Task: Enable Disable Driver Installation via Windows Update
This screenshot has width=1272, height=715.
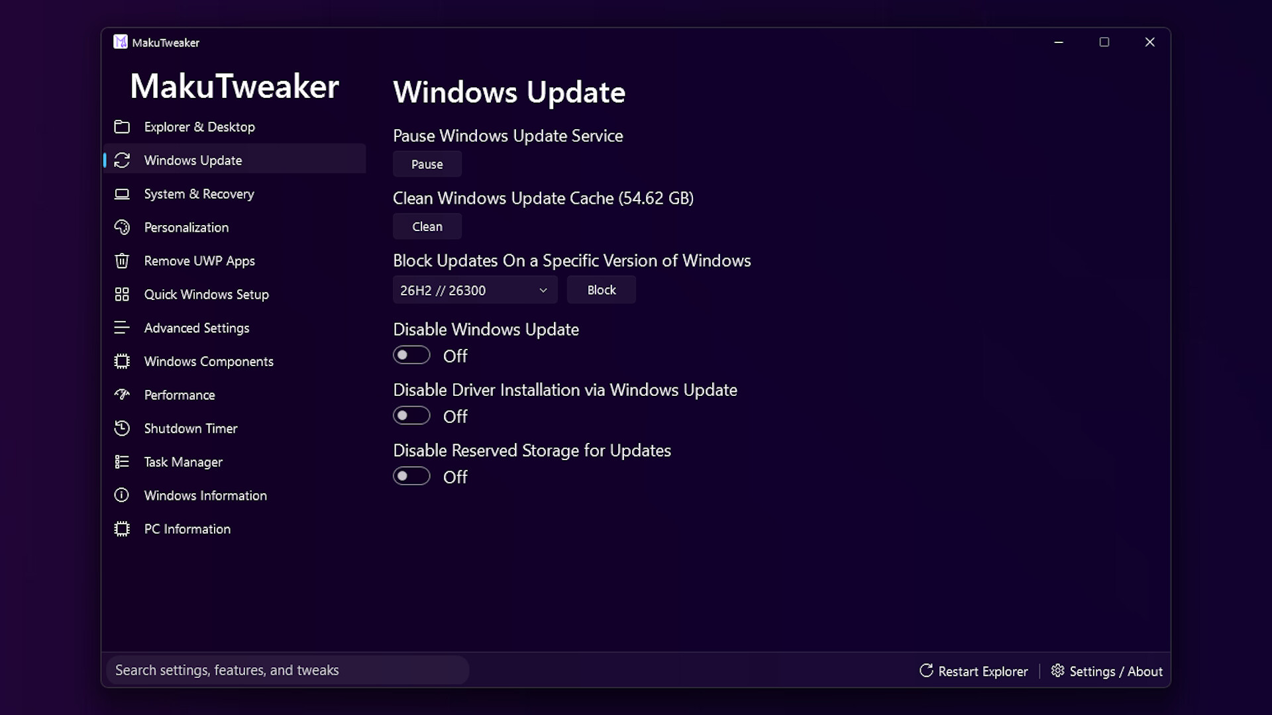Action: click(x=411, y=416)
